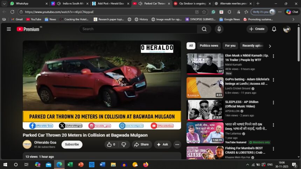Open File Explorer from the taskbar

click(x=113, y=164)
